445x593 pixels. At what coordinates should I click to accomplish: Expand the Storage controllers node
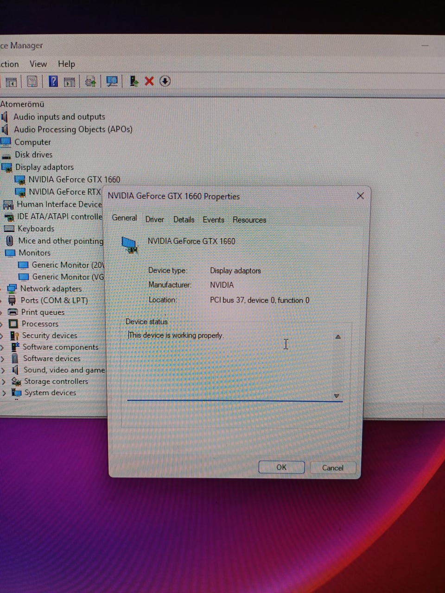[4, 381]
